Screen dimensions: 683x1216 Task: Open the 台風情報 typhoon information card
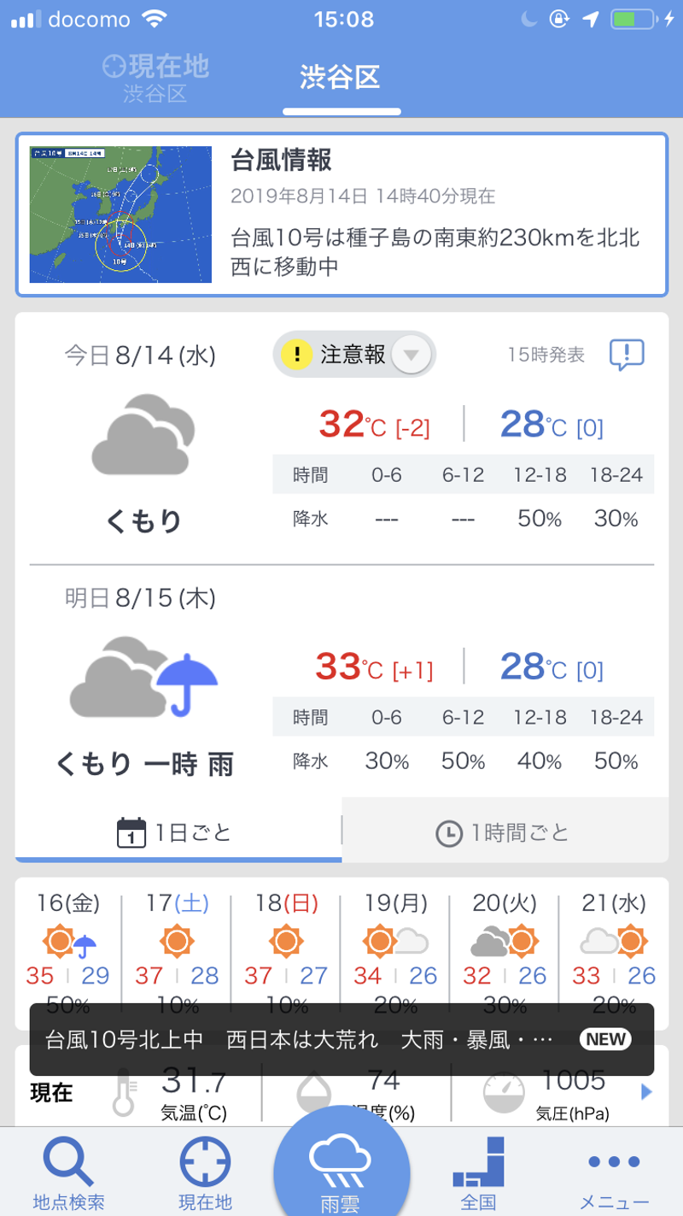(435, 214)
